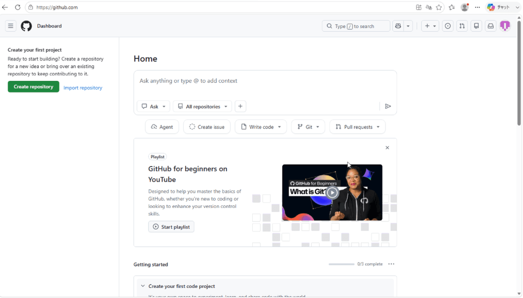Send the chat prompt arrow

(388, 106)
